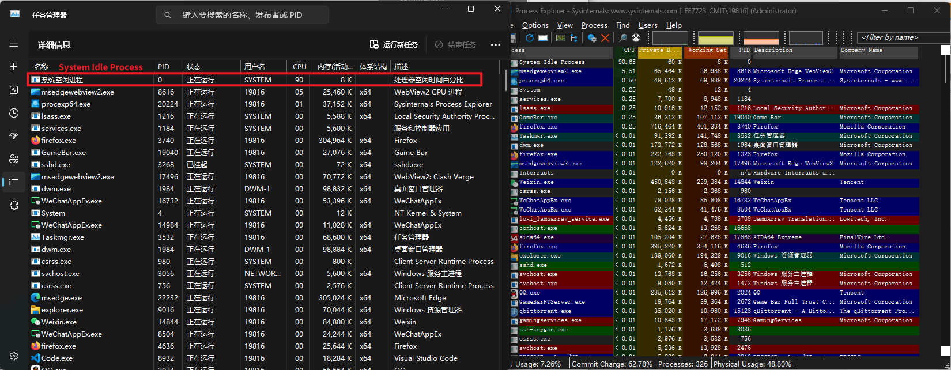Select GameBar.exe row in Task Manager

tap(264, 152)
